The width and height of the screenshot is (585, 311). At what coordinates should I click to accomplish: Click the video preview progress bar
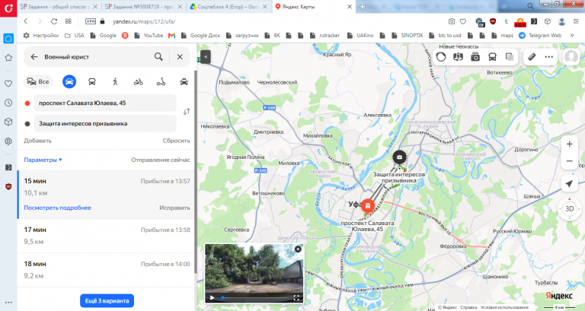tap(254, 298)
